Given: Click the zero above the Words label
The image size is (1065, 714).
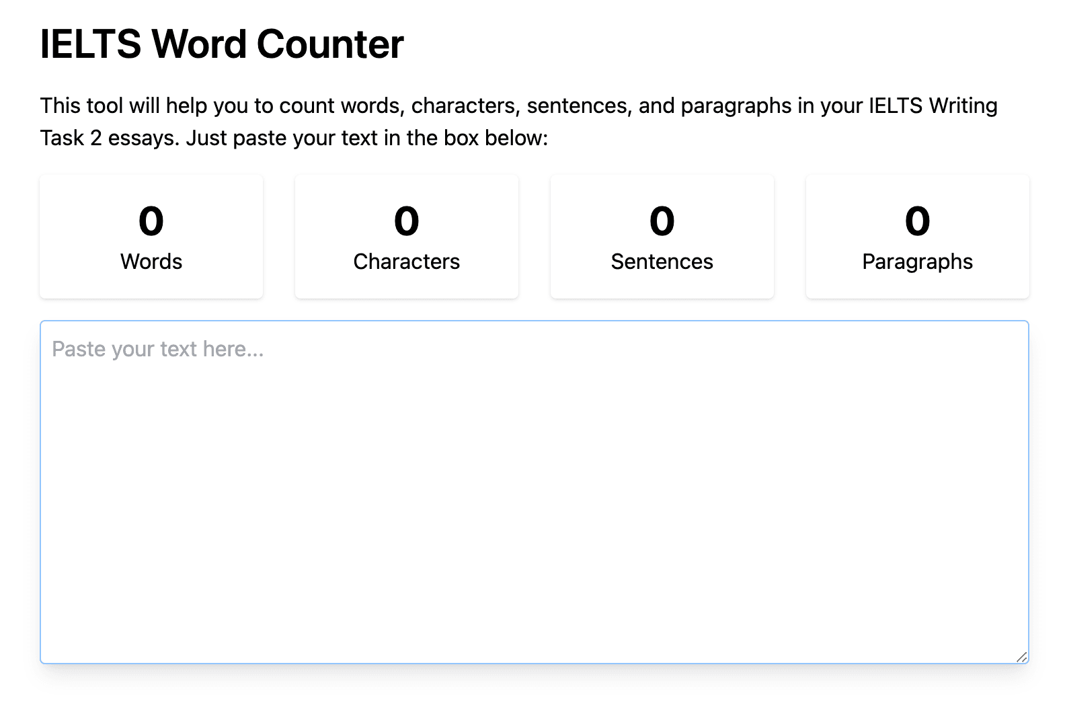Looking at the screenshot, I should pyautogui.click(x=151, y=221).
